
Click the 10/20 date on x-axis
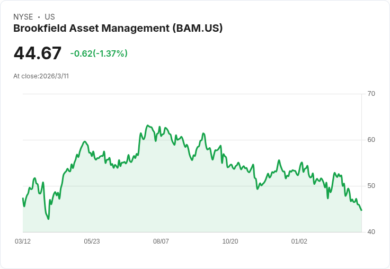[x=230, y=241]
